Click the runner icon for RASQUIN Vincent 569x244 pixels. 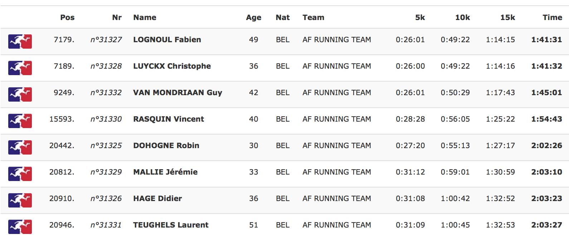point(20,121)
